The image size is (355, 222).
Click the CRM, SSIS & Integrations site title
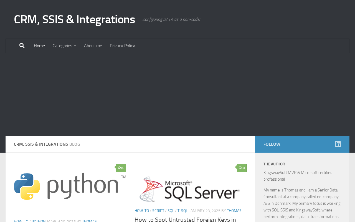coord(74,19)
